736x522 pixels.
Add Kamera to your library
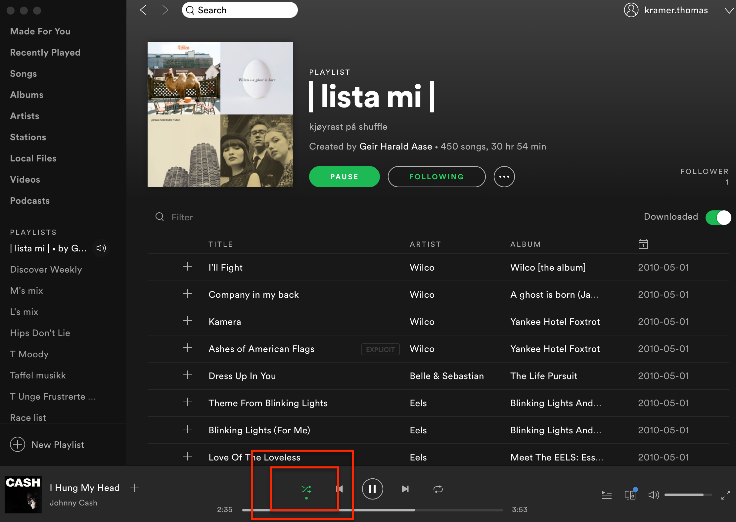point(188,321)
